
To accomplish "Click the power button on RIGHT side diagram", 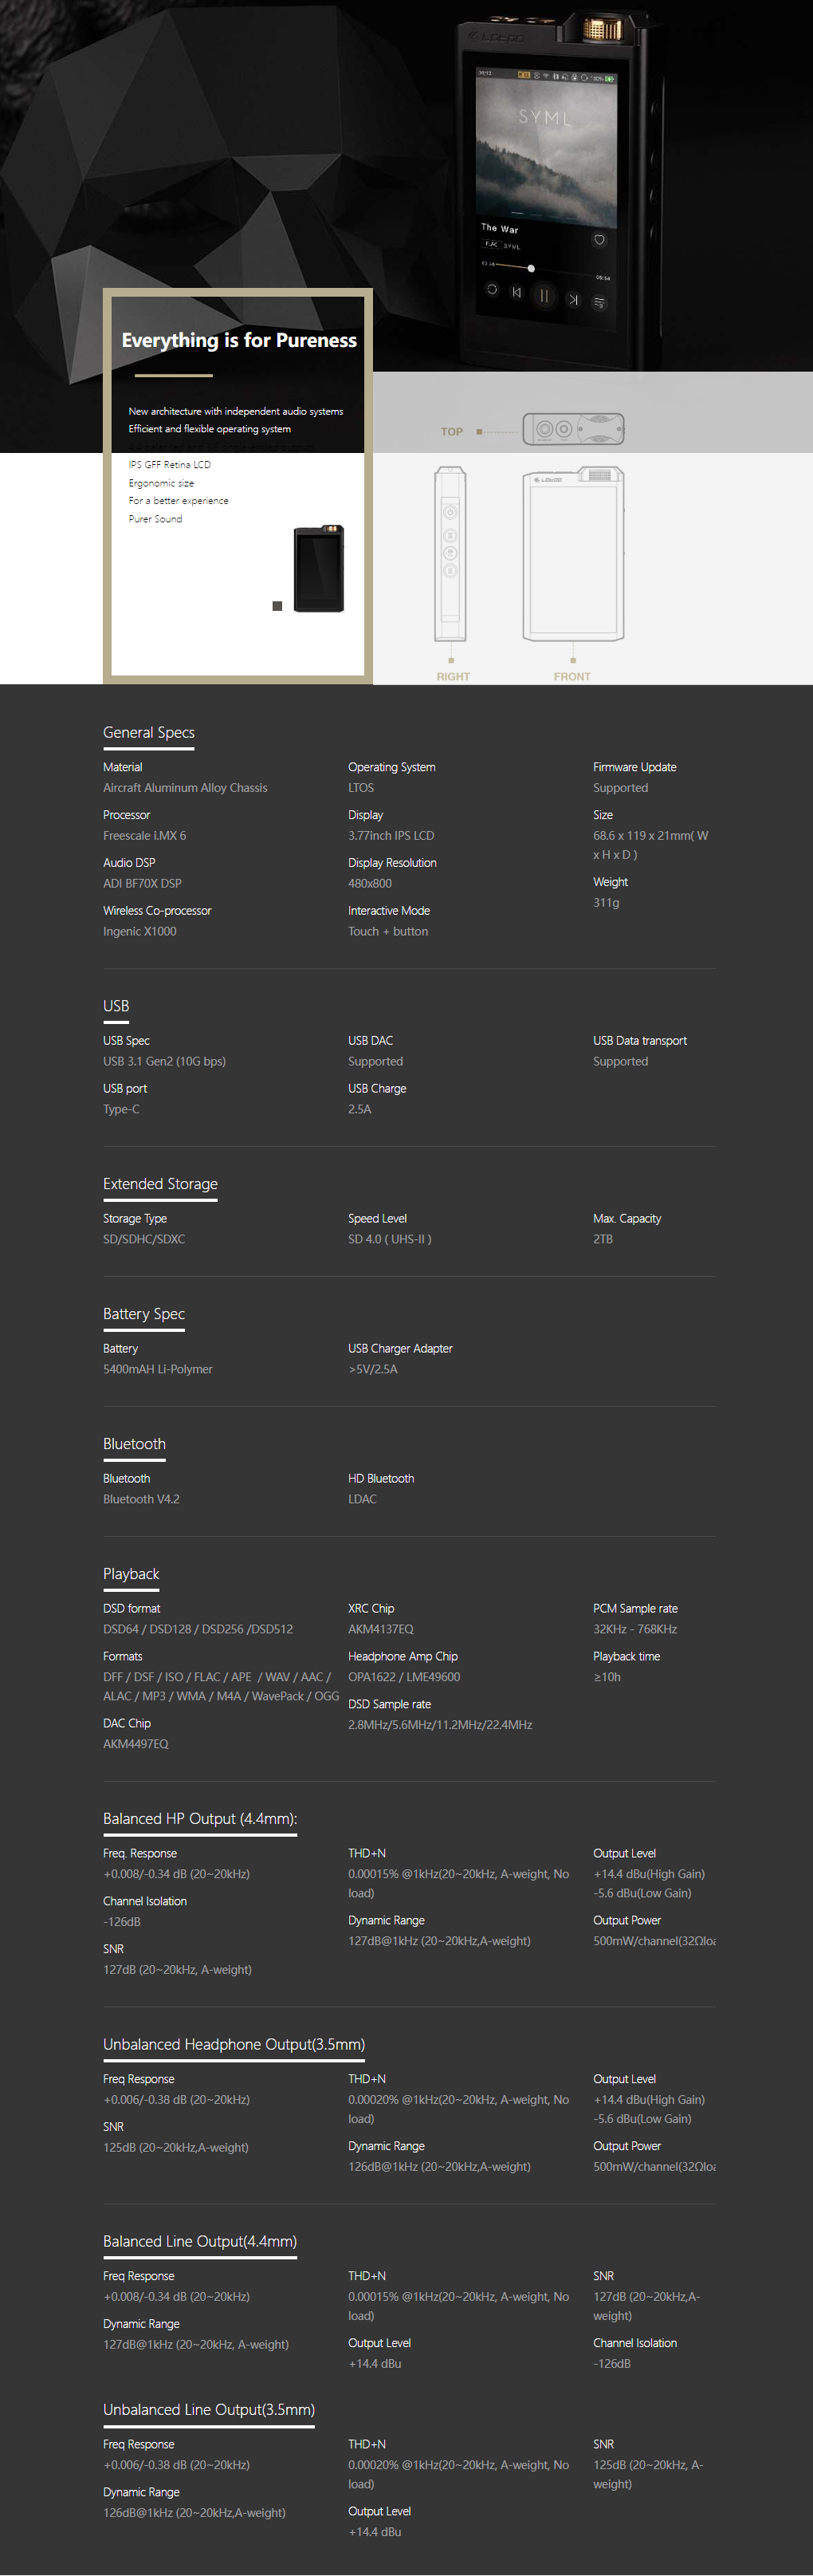I will (450, 513).
